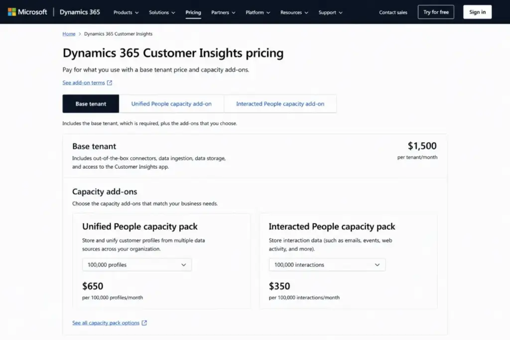The height and width of the screenshot is (340, 510).
Task: Expand the Resources menu
Action: pyautogui.click(x=294, y=12)
